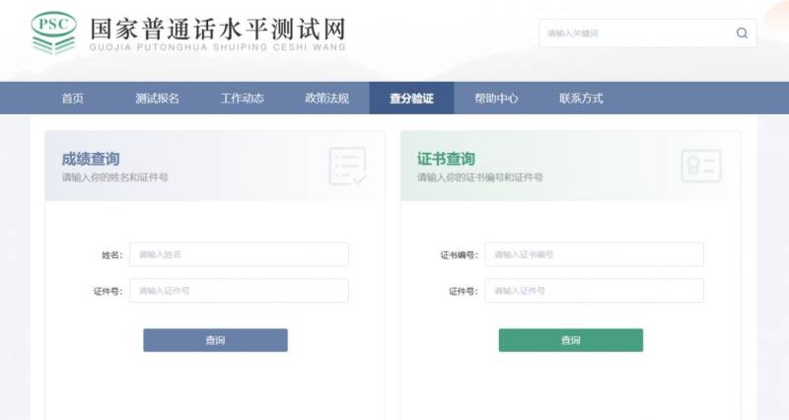
Task: Click the blue 查询 button for scores
Action: [x=215, y=340]
